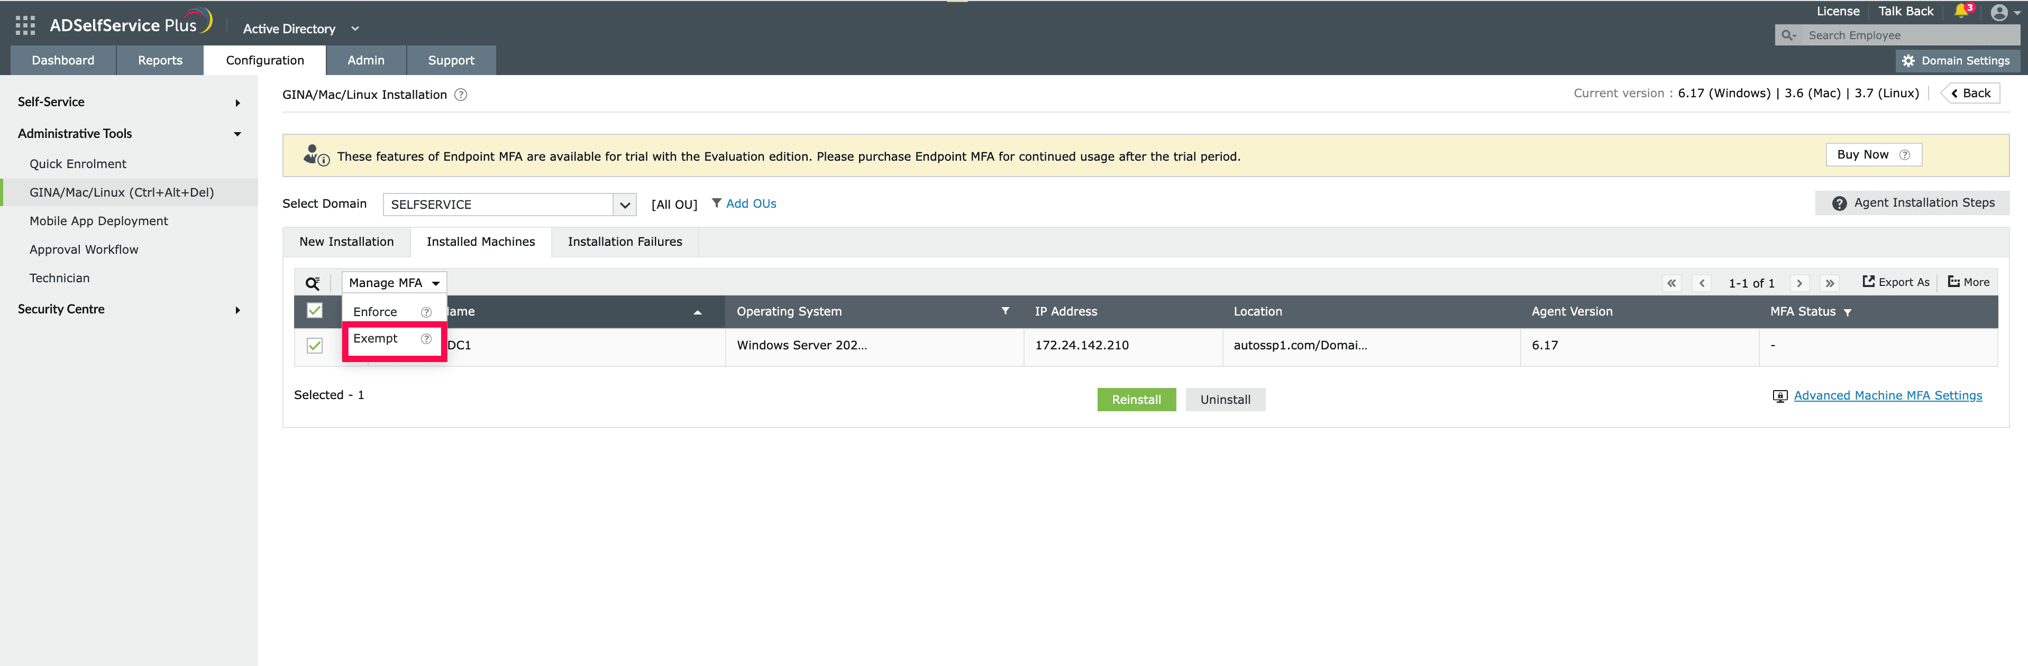The image size is (2028, 666).
Task: Click the help icon next to Exempt
Action: coord(426,339)
